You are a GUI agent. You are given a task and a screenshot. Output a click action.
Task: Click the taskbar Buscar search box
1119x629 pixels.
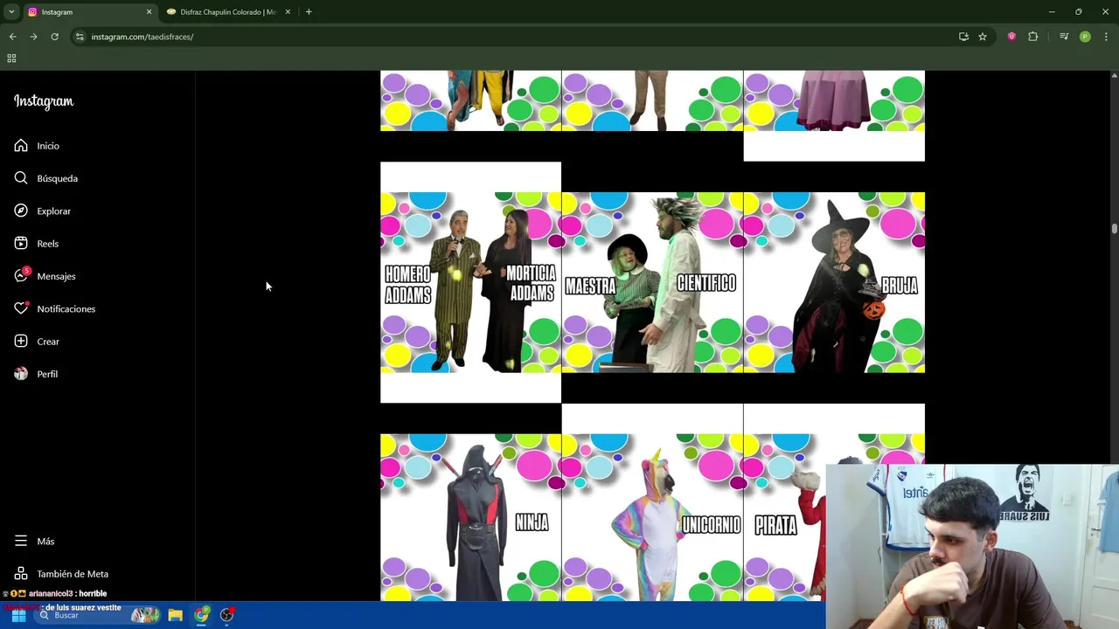click(x=98, y=615)
